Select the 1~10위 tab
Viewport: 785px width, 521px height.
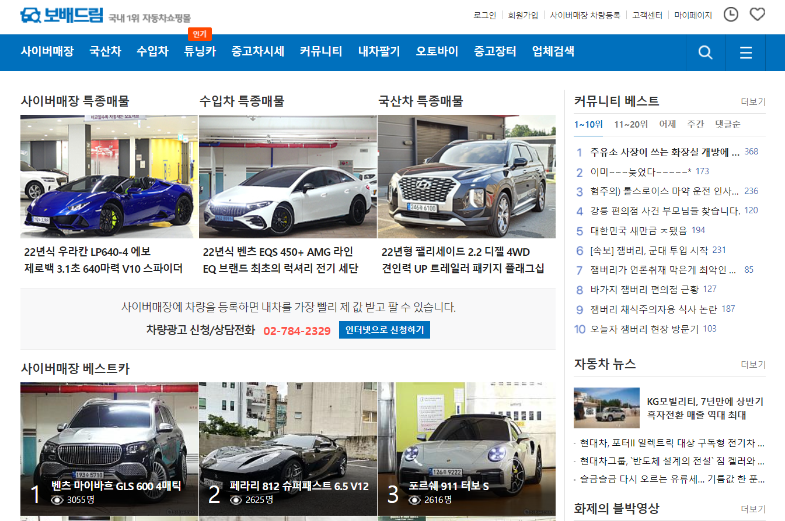pyautogui.click(x=588, y=124)
